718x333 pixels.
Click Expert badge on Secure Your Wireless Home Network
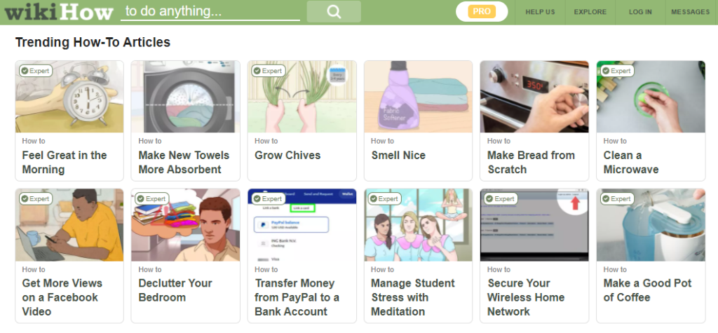click(501, 199)
